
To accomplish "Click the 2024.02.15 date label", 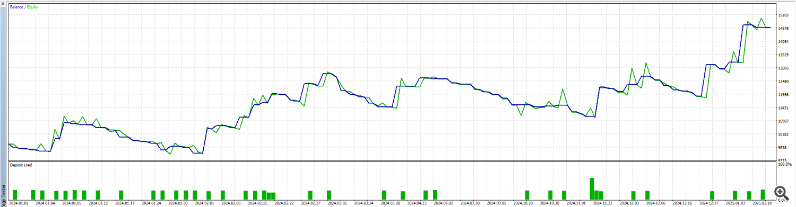I will pyautogui.click(x=258, y=203).
